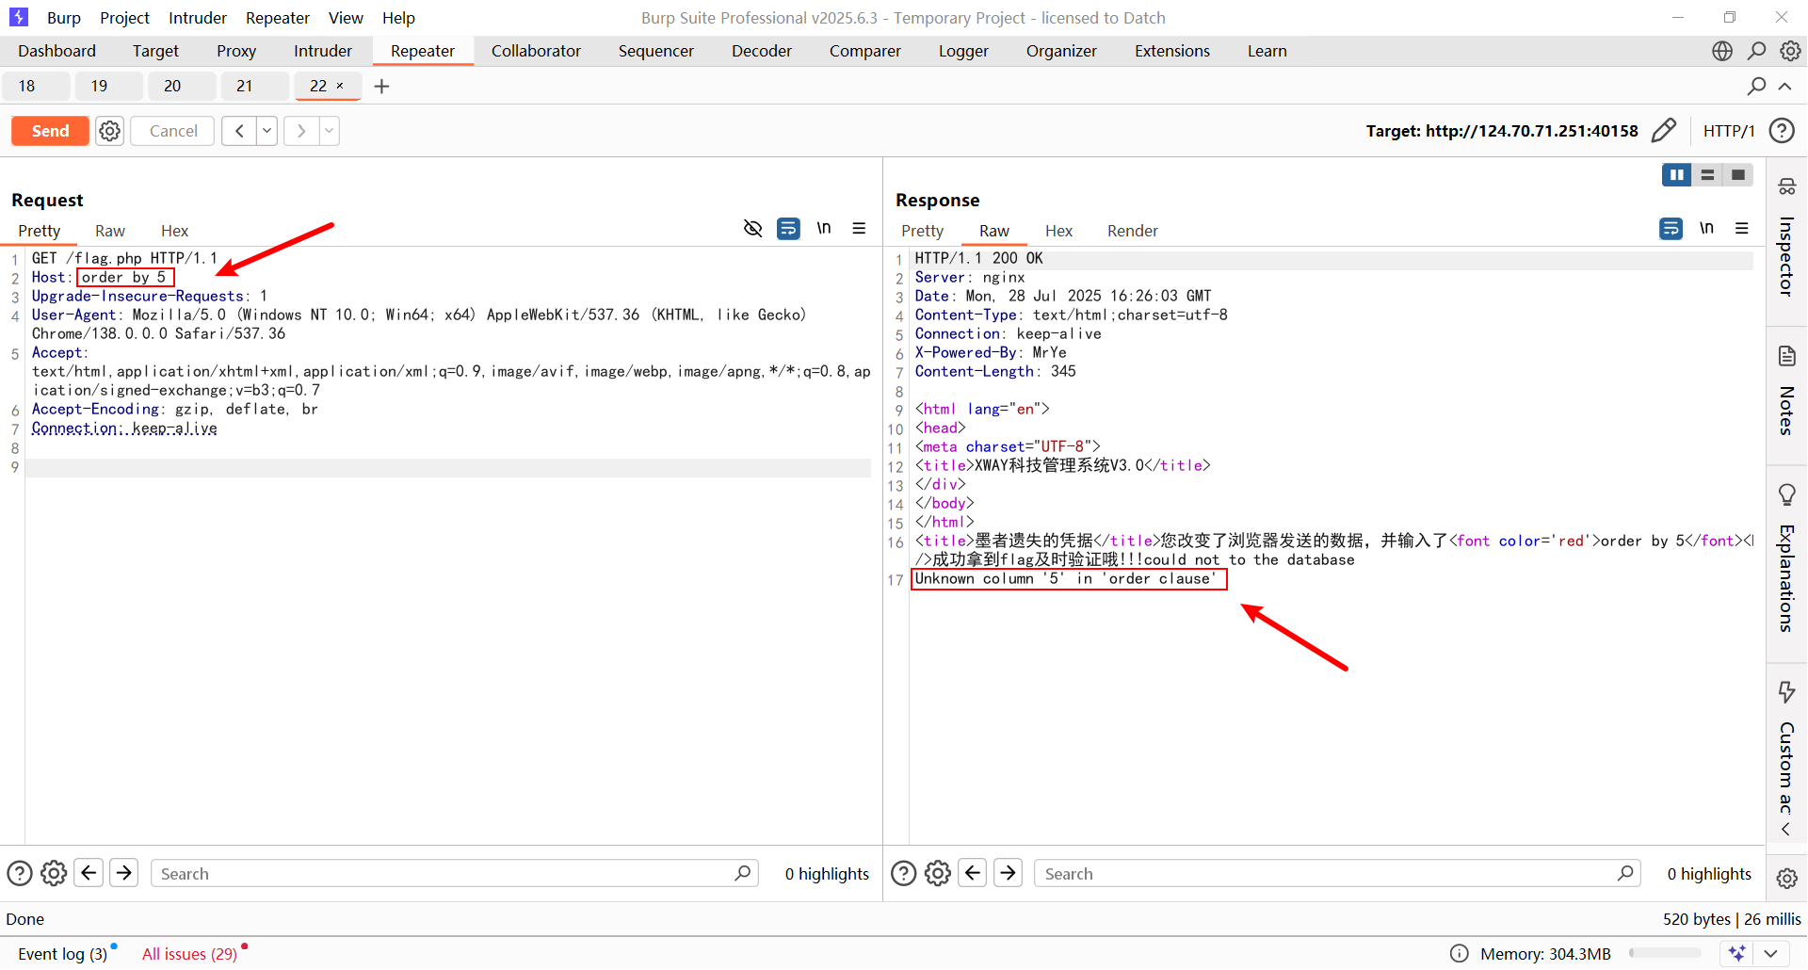Jump to next Response search match
1808x970 pixels.
1008,873
